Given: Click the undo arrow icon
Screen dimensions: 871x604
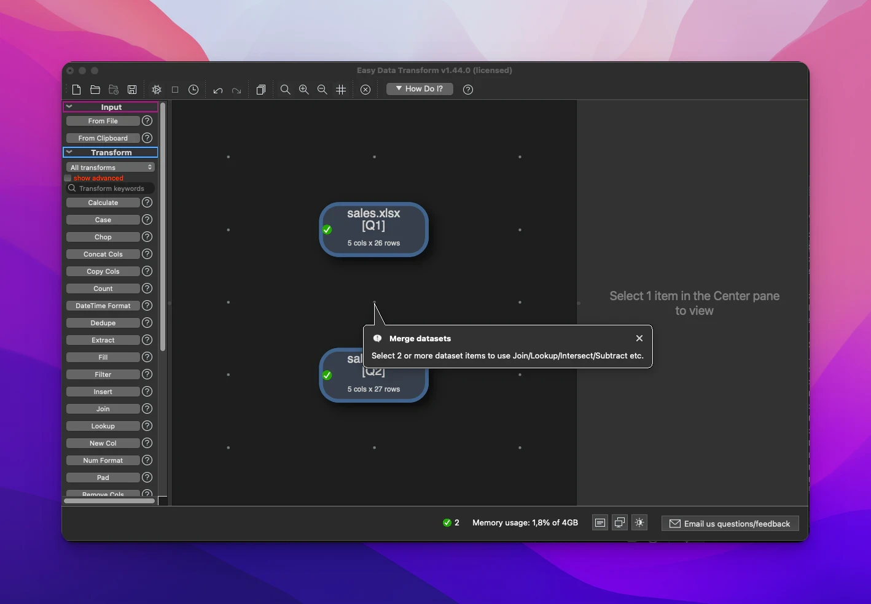Looking at the screenshot, I should tap(217, 90).
